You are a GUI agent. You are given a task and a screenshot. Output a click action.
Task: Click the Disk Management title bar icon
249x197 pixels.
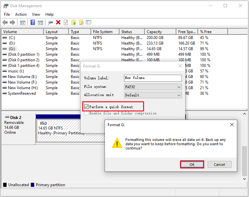[x=6, y=6]
